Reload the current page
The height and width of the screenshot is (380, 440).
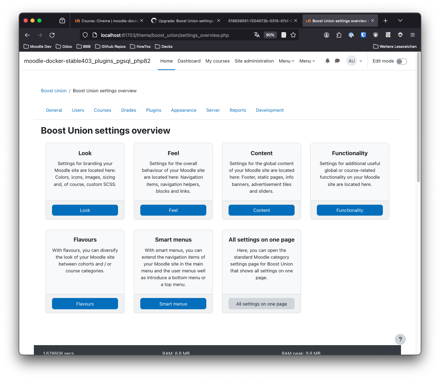52,35
